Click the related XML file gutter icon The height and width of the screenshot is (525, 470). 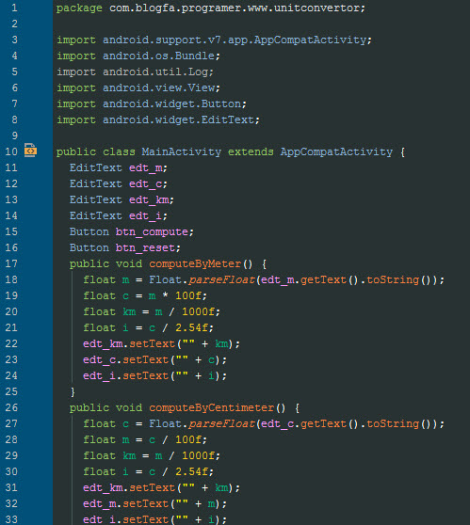tap(30, 151)
